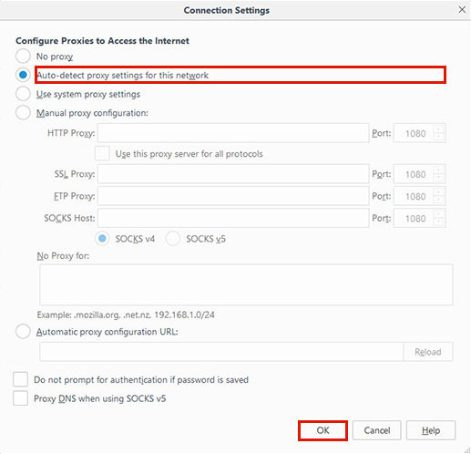Open Help for connection settings

click(431, 430)
